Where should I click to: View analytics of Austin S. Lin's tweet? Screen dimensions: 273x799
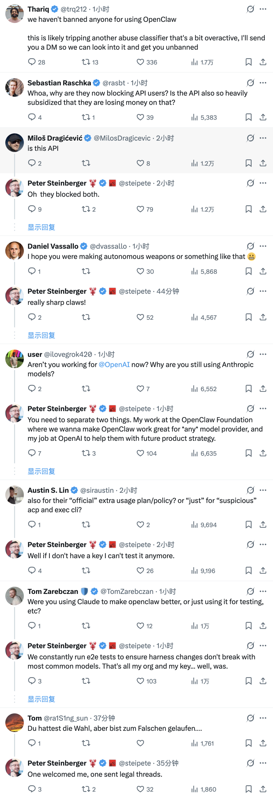click(x=194, y=524)
